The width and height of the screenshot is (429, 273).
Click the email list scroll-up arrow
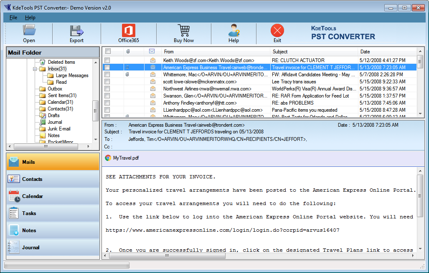coord(420,51)
